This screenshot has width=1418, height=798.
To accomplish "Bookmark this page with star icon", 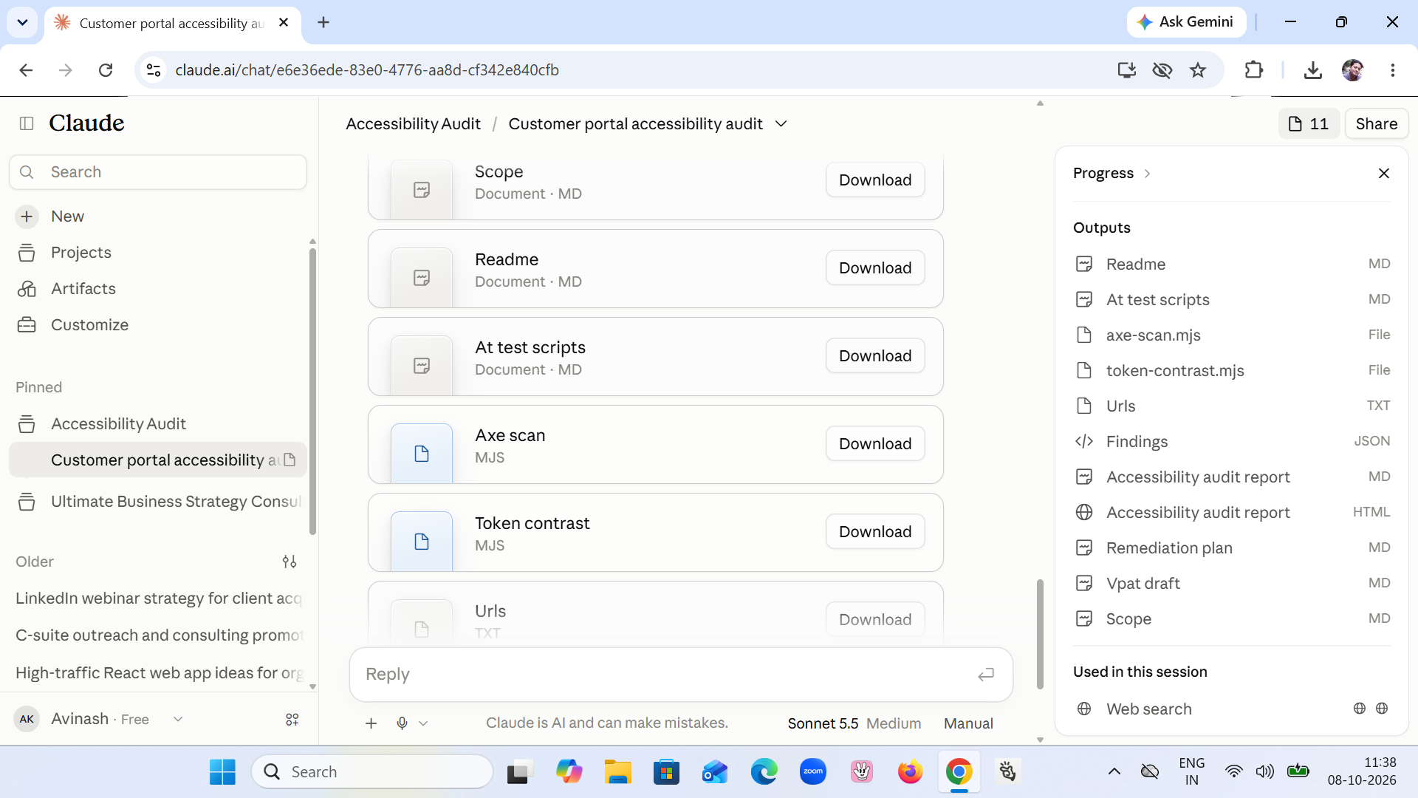I will pyautogui.click(x=1198, y=70).
